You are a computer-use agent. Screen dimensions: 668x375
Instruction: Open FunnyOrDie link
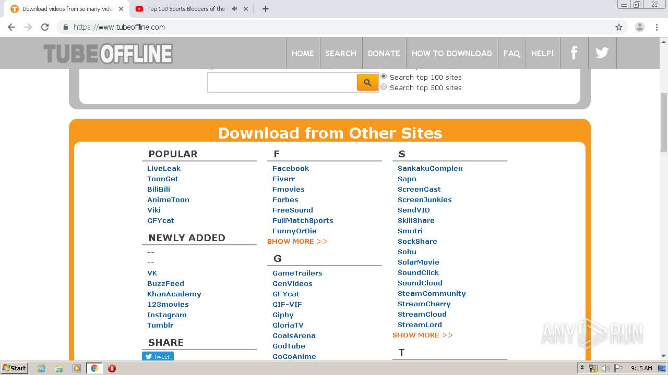294,231
